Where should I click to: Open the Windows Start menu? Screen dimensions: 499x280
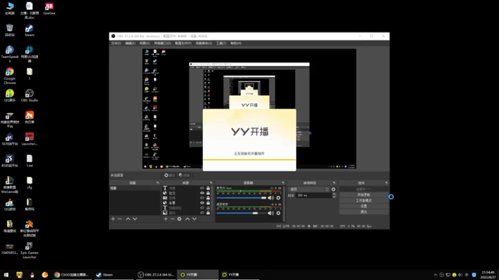[x=6, y=274]
